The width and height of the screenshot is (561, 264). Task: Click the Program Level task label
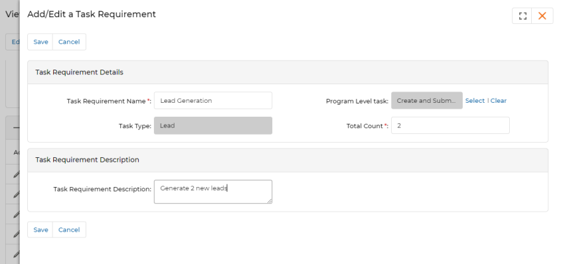(x=357, y=101)
